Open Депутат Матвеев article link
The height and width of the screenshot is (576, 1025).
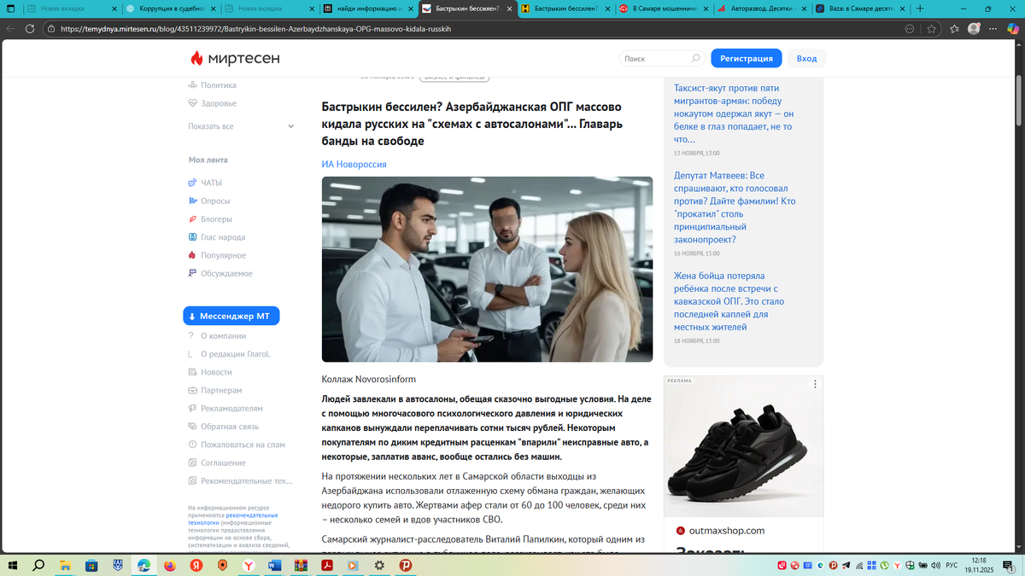(734, 208)
